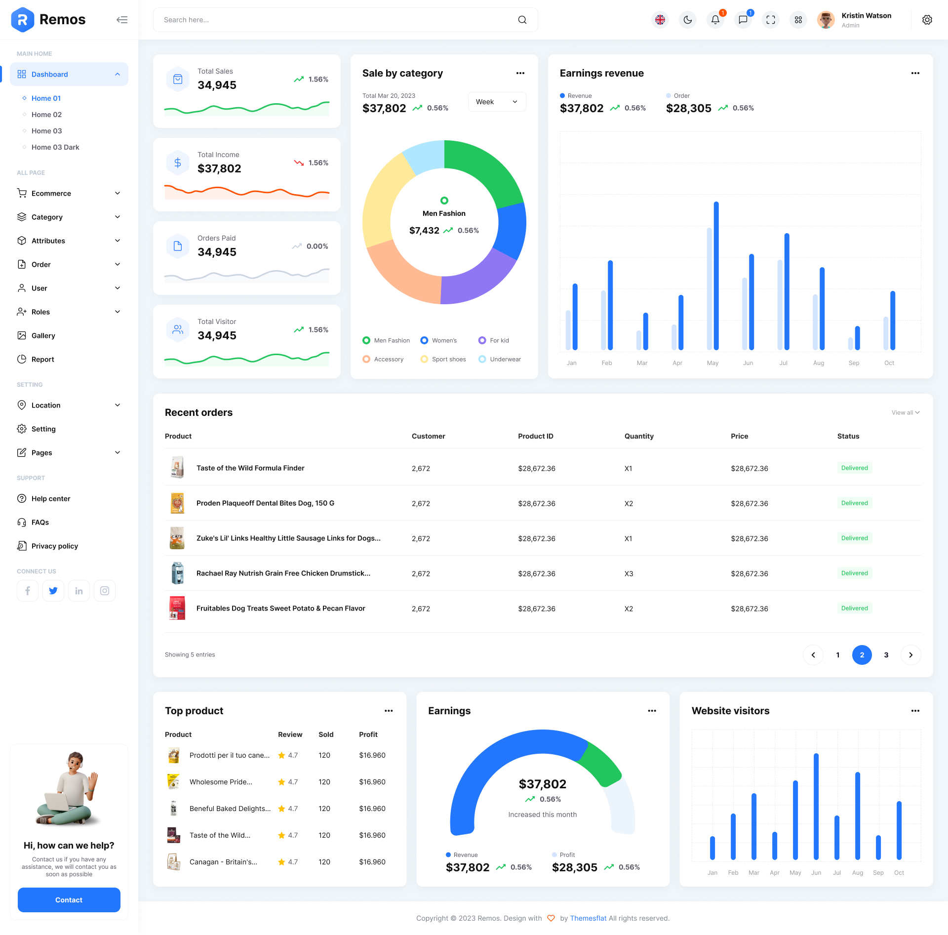This screenshot has height=935, width=948.
Task: Open the settings gear in the header
Action: point(927,20)
